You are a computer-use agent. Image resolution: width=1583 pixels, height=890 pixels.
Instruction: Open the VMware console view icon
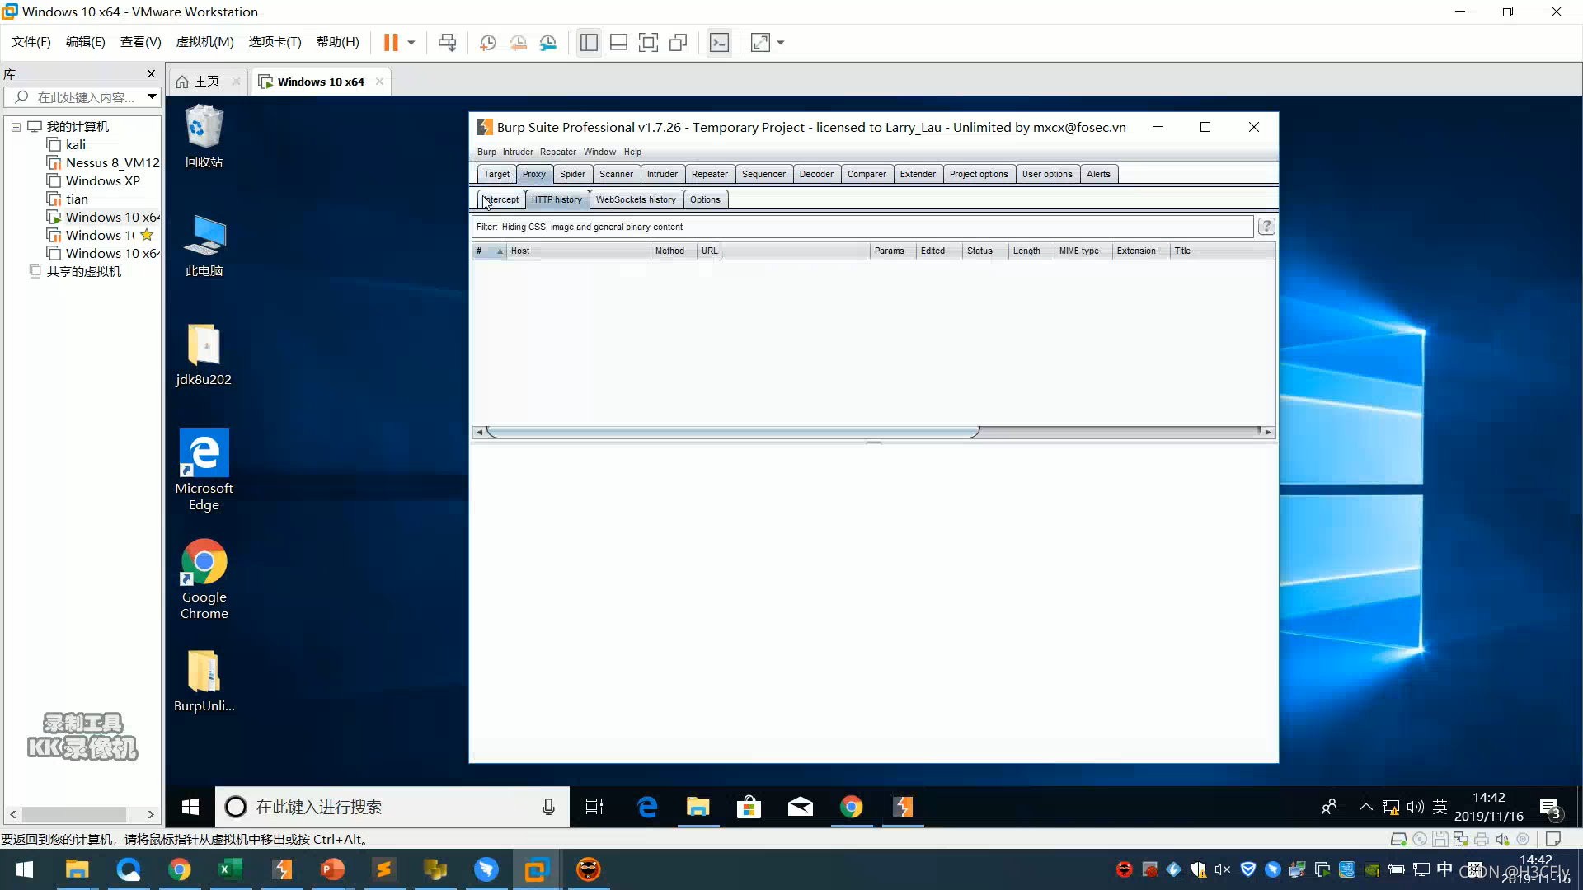(719, 43)
